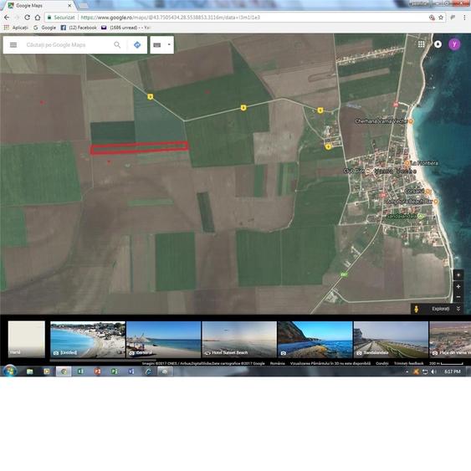Click the Corsarul restaurant pin
Screen dimensions: 471x471
click(428, 192)
